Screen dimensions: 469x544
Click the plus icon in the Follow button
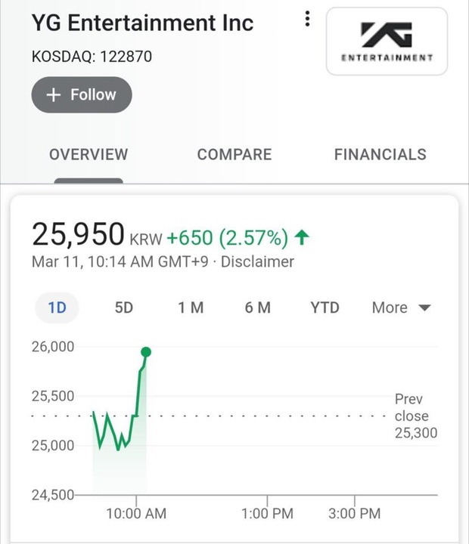pos(54,95)
